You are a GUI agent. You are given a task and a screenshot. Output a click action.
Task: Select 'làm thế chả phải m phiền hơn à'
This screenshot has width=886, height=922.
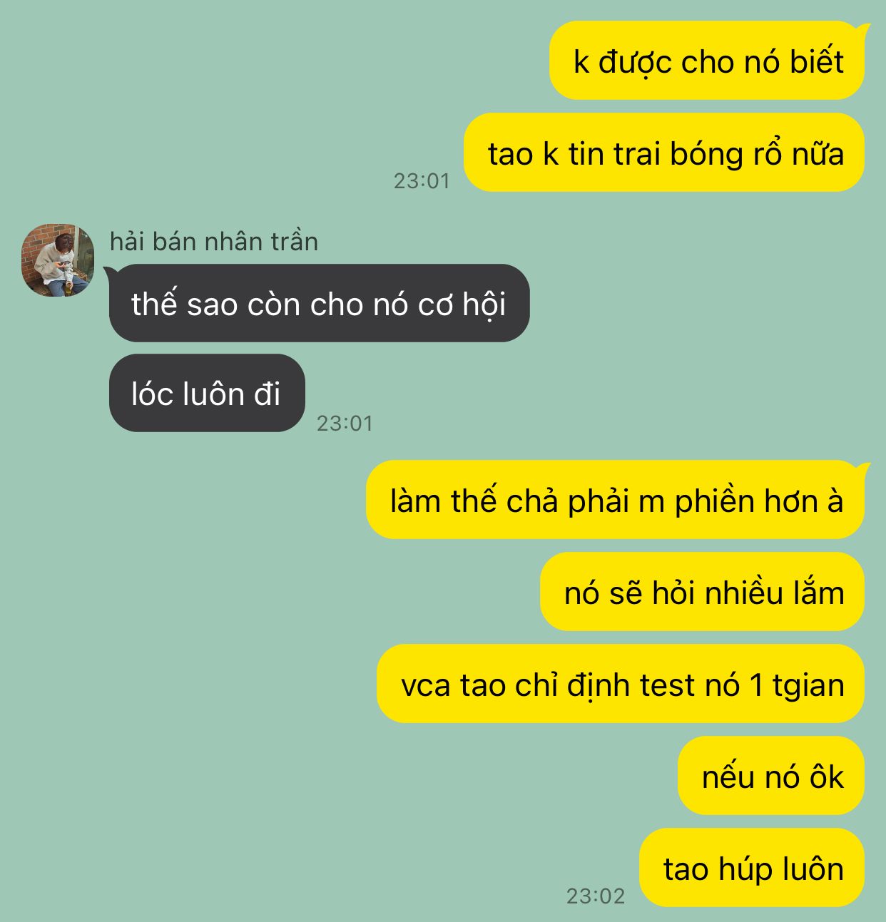pyautogui.click(x=616, y=500)
